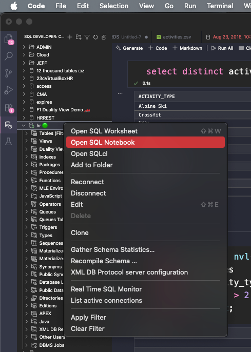
Task: Select List active connections
Action: [145, 300]
